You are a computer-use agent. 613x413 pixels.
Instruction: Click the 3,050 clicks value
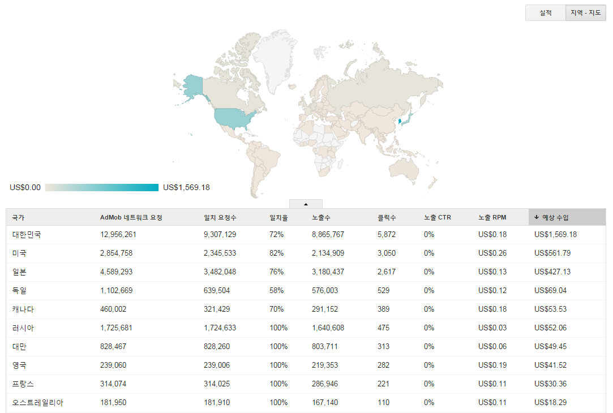(387, 253)
